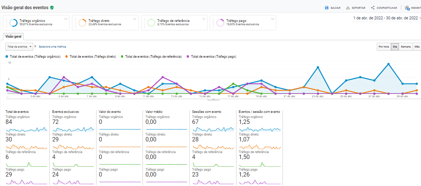
Task: Click the Total de eventos Tráfego orgânico sparkline
Action: click(26, 129)
